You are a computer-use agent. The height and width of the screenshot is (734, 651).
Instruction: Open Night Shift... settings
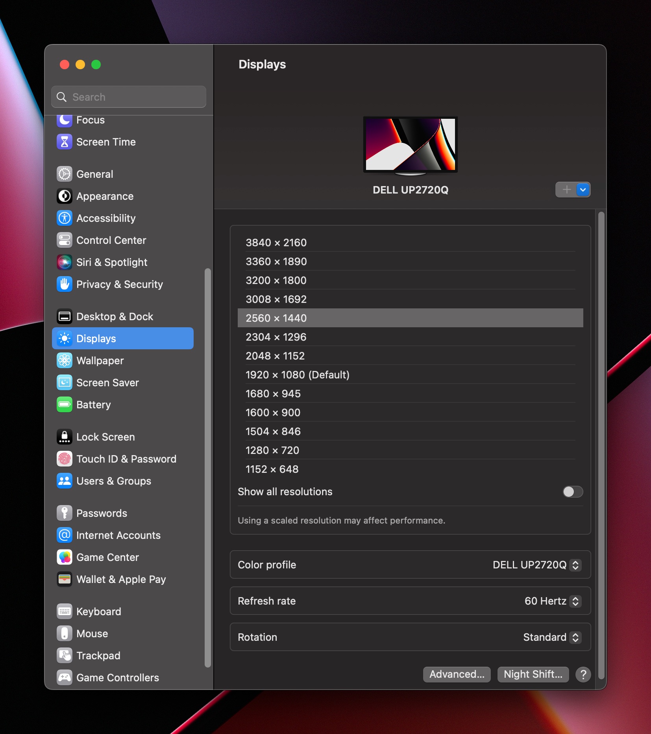click(x=533, y=674)
